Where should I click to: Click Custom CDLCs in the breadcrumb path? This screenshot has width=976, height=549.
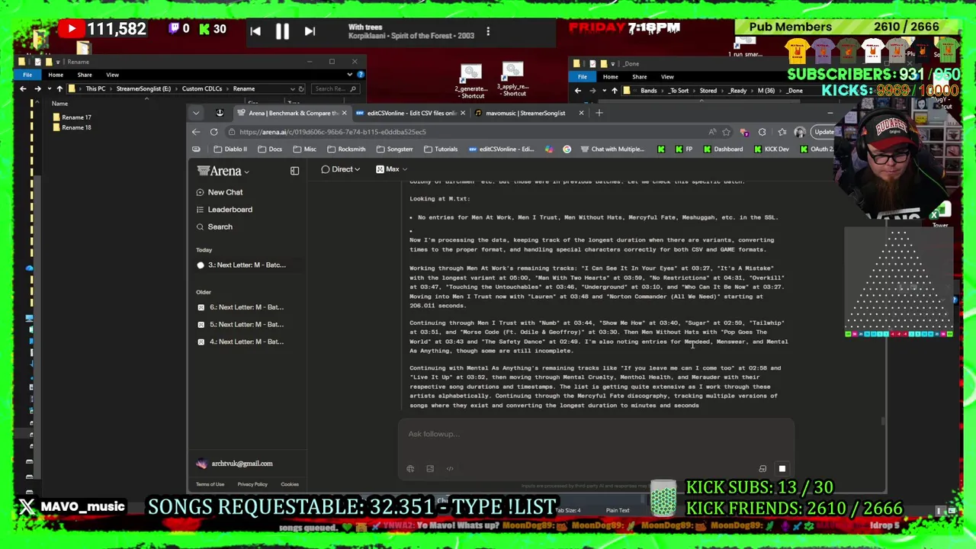[202, 88]
